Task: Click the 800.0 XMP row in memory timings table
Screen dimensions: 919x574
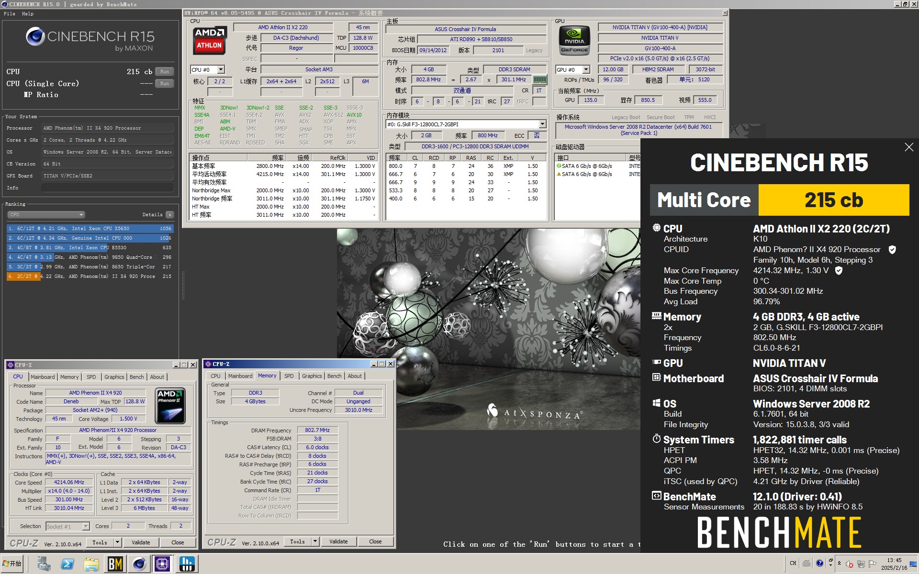Action: tap(466, 166)
